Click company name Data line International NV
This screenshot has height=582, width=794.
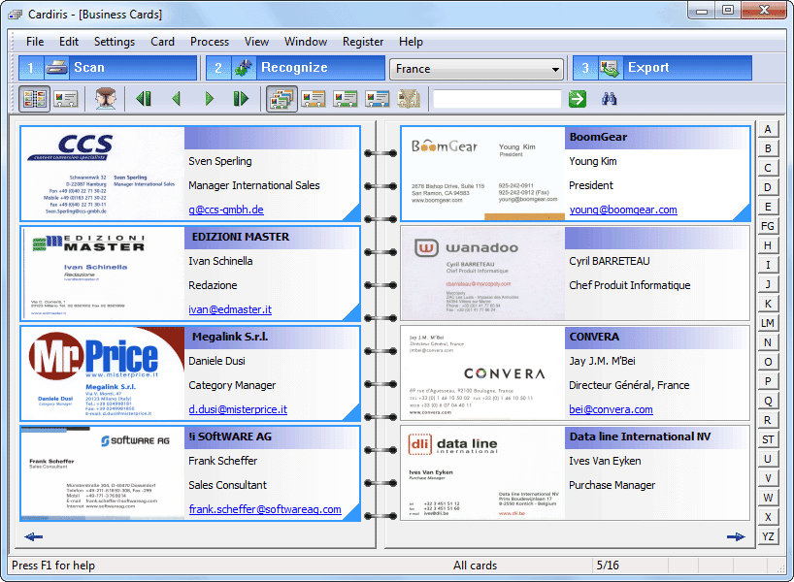[640, 436]
